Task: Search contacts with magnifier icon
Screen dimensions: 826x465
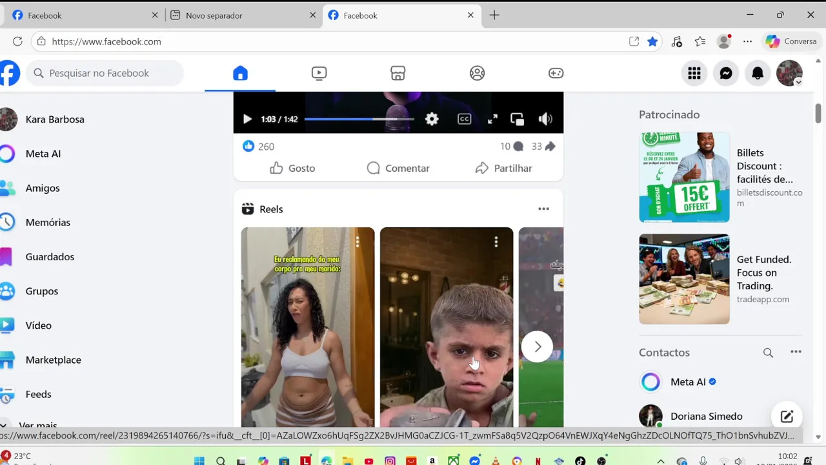Action: pos(768,353)
